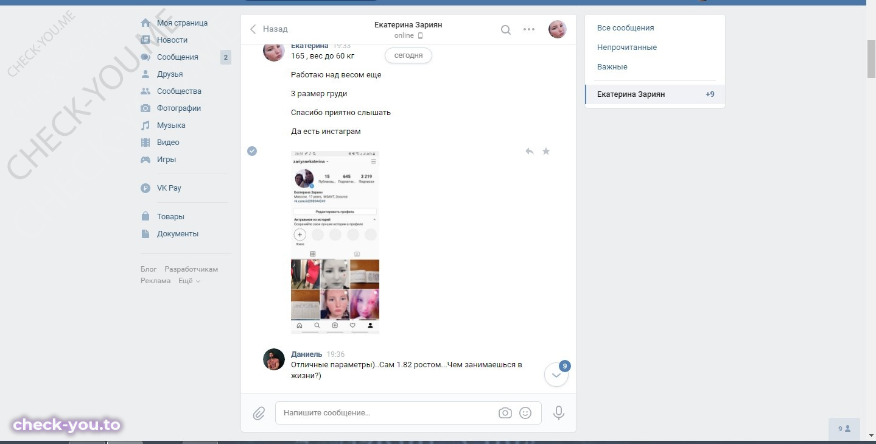Attach a file with paperclip icon
Screen dimensions: 876x444
point(259,414)
